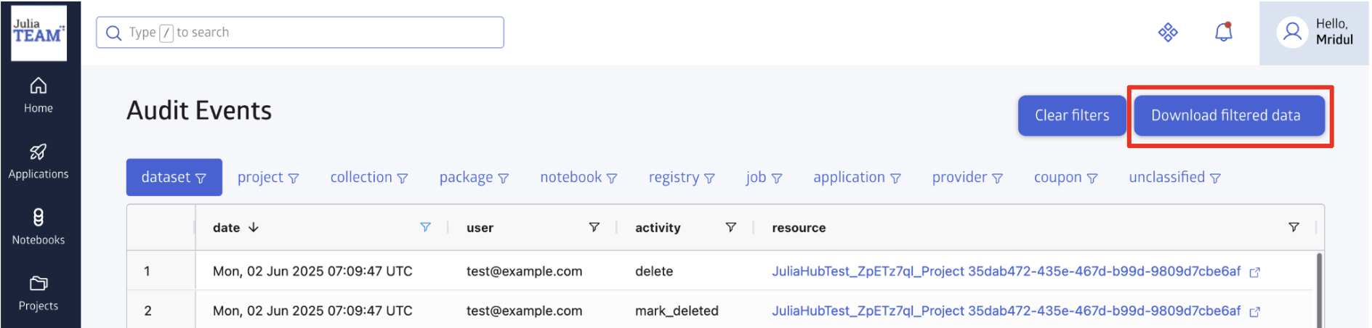Image resolution: width=1372 pixels, height=328 pixels.
Task: Open the Mridul user profile menu
Action: (x=1314, y=33)
